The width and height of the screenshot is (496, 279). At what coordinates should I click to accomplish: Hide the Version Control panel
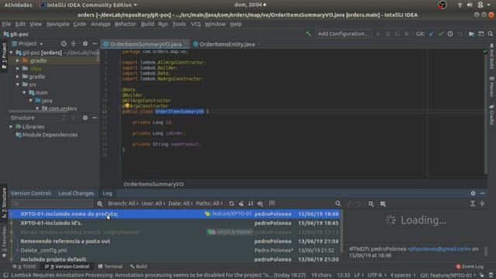482,193
